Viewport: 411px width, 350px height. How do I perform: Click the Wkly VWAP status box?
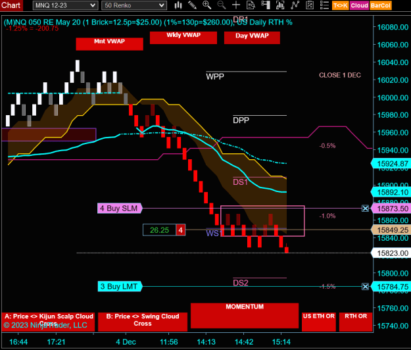click(183, 37)
